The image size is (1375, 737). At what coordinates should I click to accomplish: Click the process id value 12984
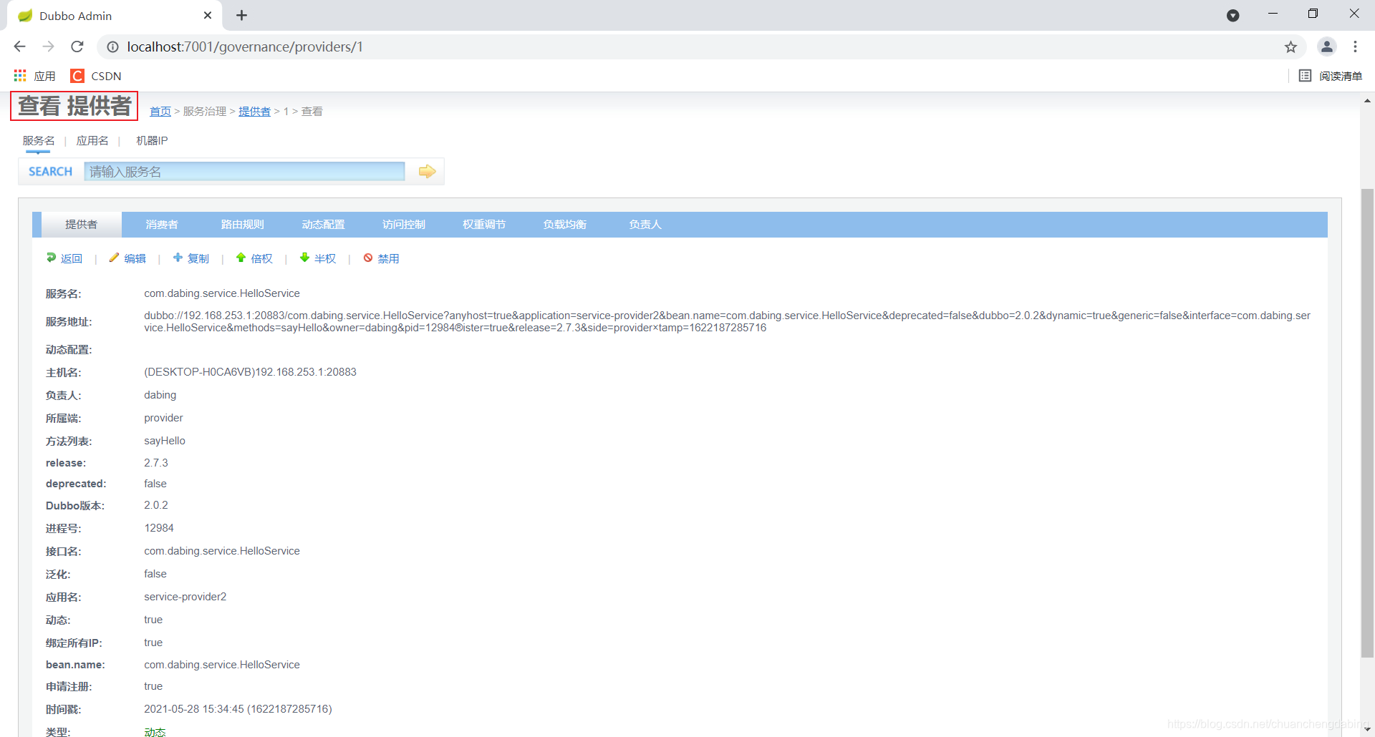(x=159, y=528)
